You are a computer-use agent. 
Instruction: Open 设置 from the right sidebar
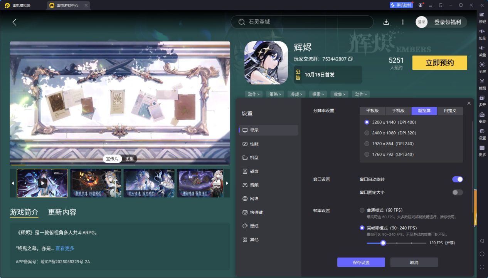tap(482, 134)
